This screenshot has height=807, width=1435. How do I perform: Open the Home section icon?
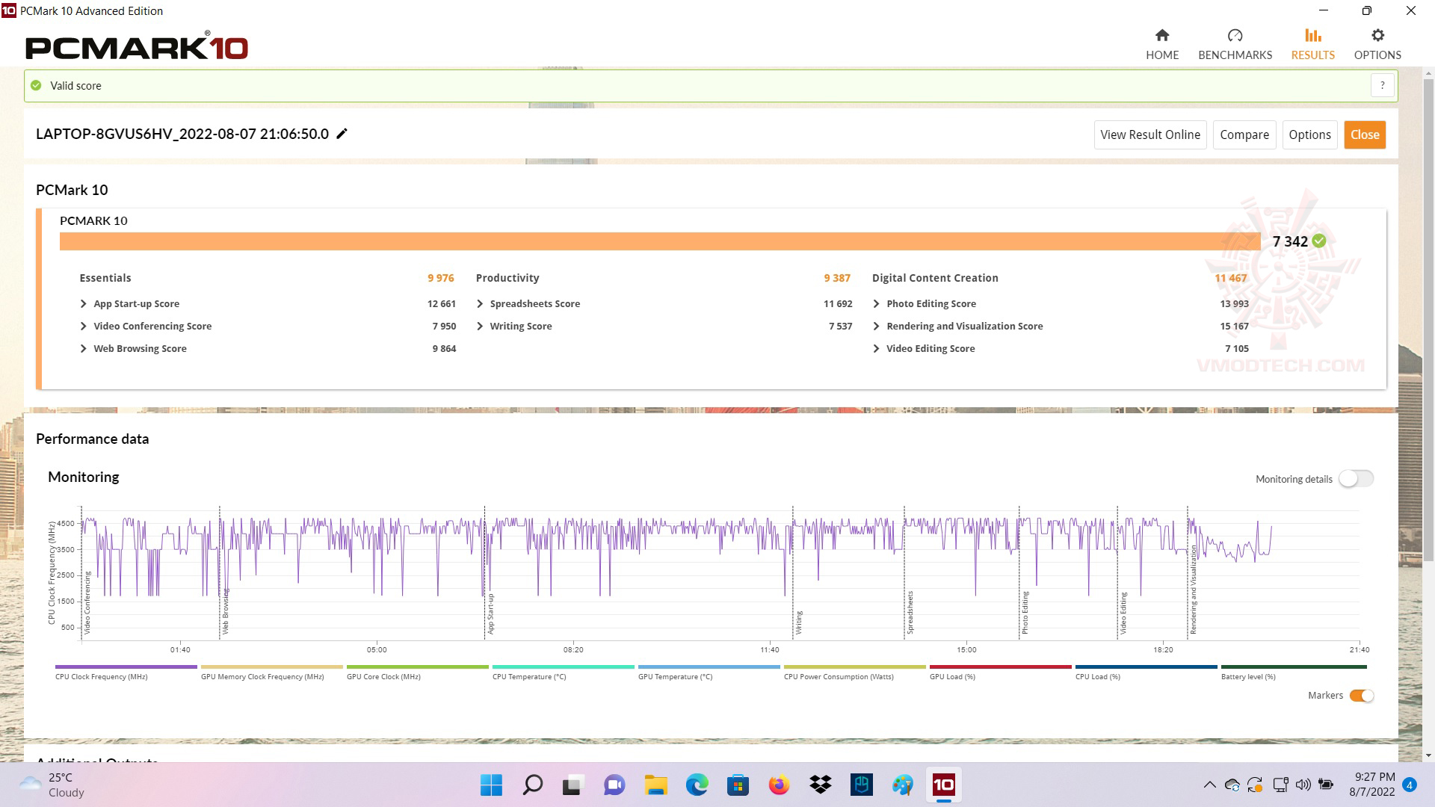pyautogui.click(x=1161, y=36)
